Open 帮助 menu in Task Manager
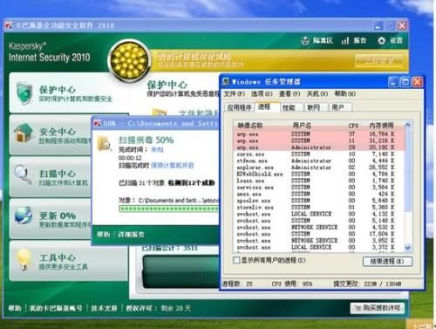 click(x=345, y=94)
